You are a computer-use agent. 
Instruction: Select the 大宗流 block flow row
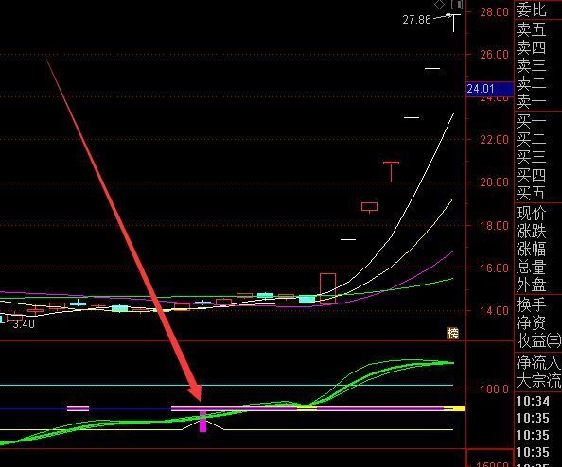pos(538,380)
